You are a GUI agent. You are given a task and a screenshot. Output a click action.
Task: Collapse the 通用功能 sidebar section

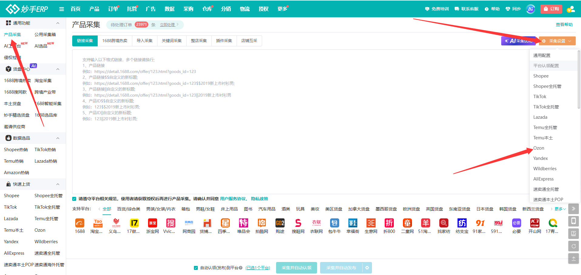coord(58,23)
